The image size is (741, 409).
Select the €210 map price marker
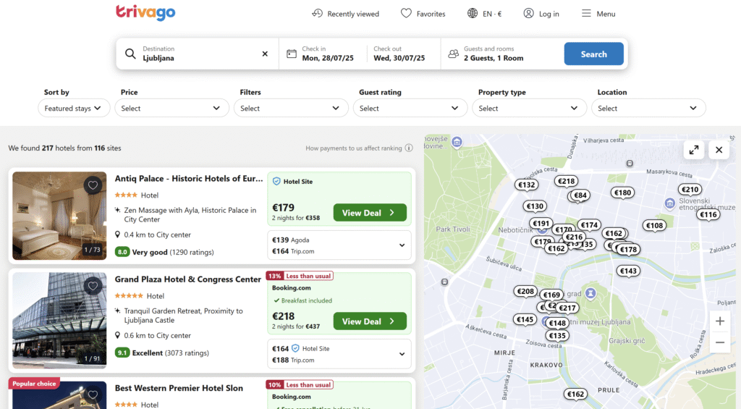point(690,190)
